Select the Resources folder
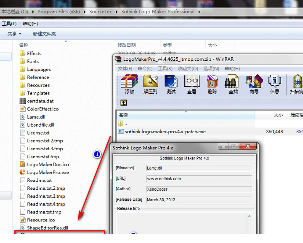Image resolution: width=303 pixels, height=243 pixels. point(35,85)
